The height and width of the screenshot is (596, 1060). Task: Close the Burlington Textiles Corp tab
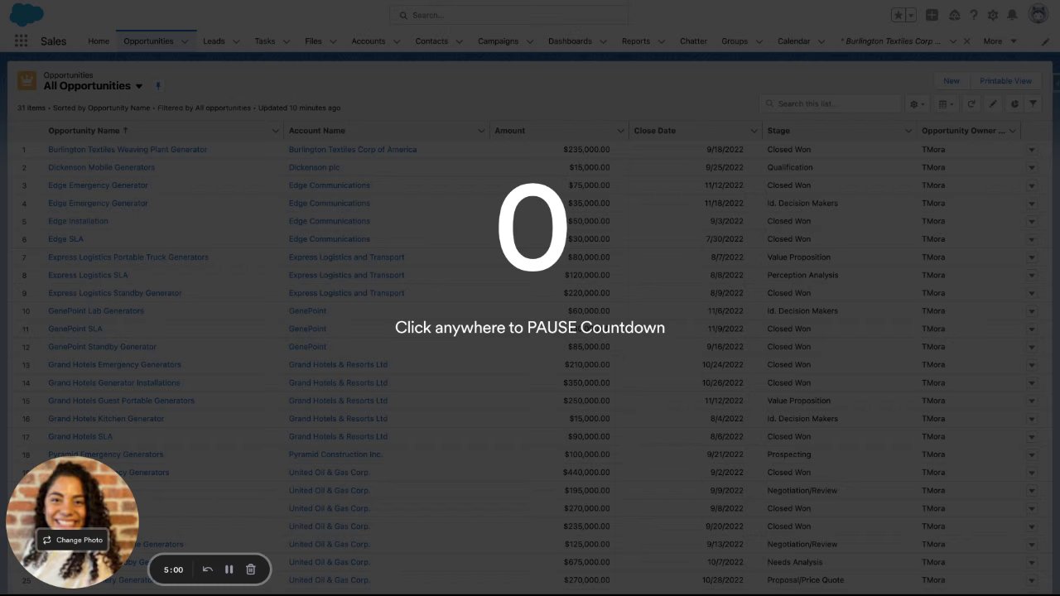pos(966,41)
